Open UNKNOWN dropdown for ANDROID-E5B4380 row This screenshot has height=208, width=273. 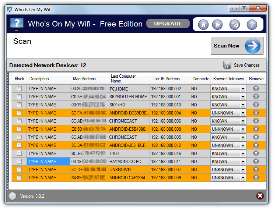coord(243,129)
